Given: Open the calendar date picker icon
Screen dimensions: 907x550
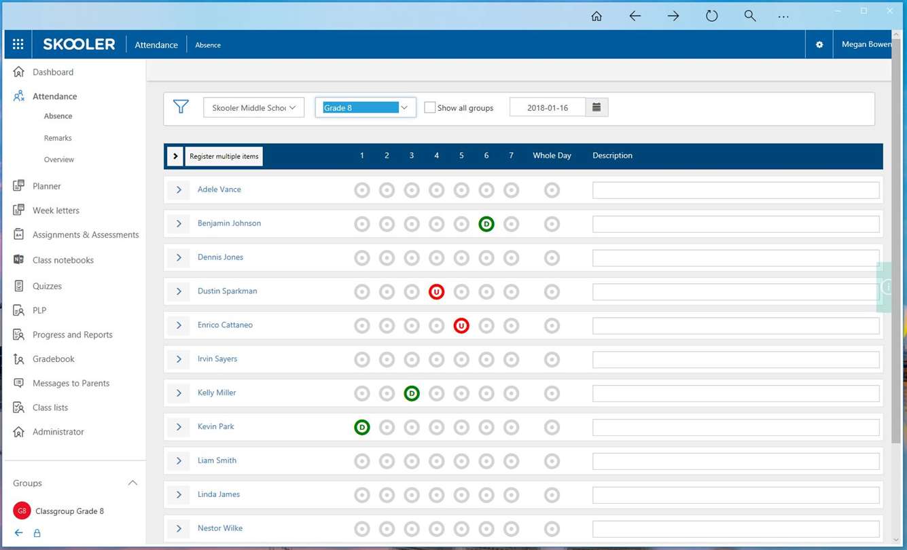Looking at the screenshot, I should click(x=597, y=107).
